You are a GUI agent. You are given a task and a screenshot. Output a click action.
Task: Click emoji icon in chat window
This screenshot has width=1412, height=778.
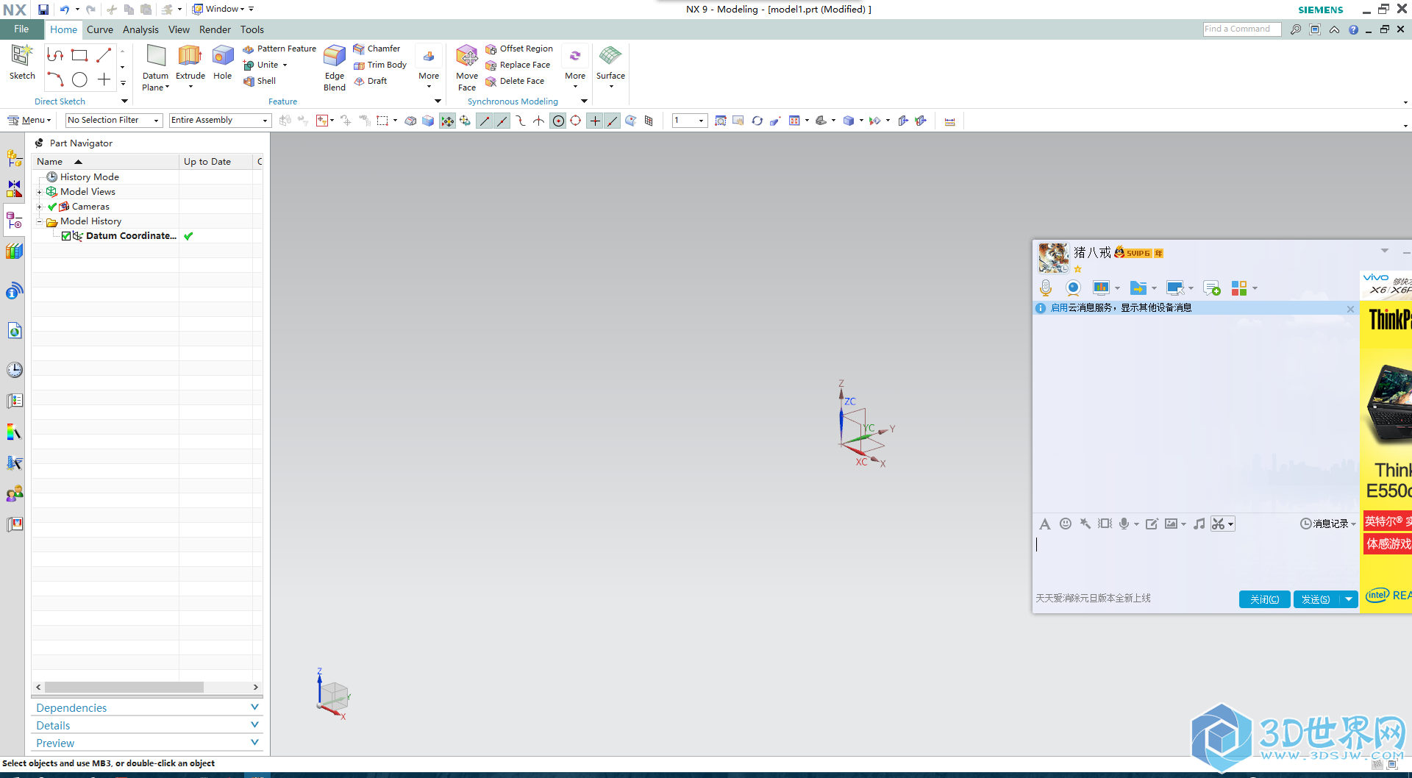pos(1065,524)
